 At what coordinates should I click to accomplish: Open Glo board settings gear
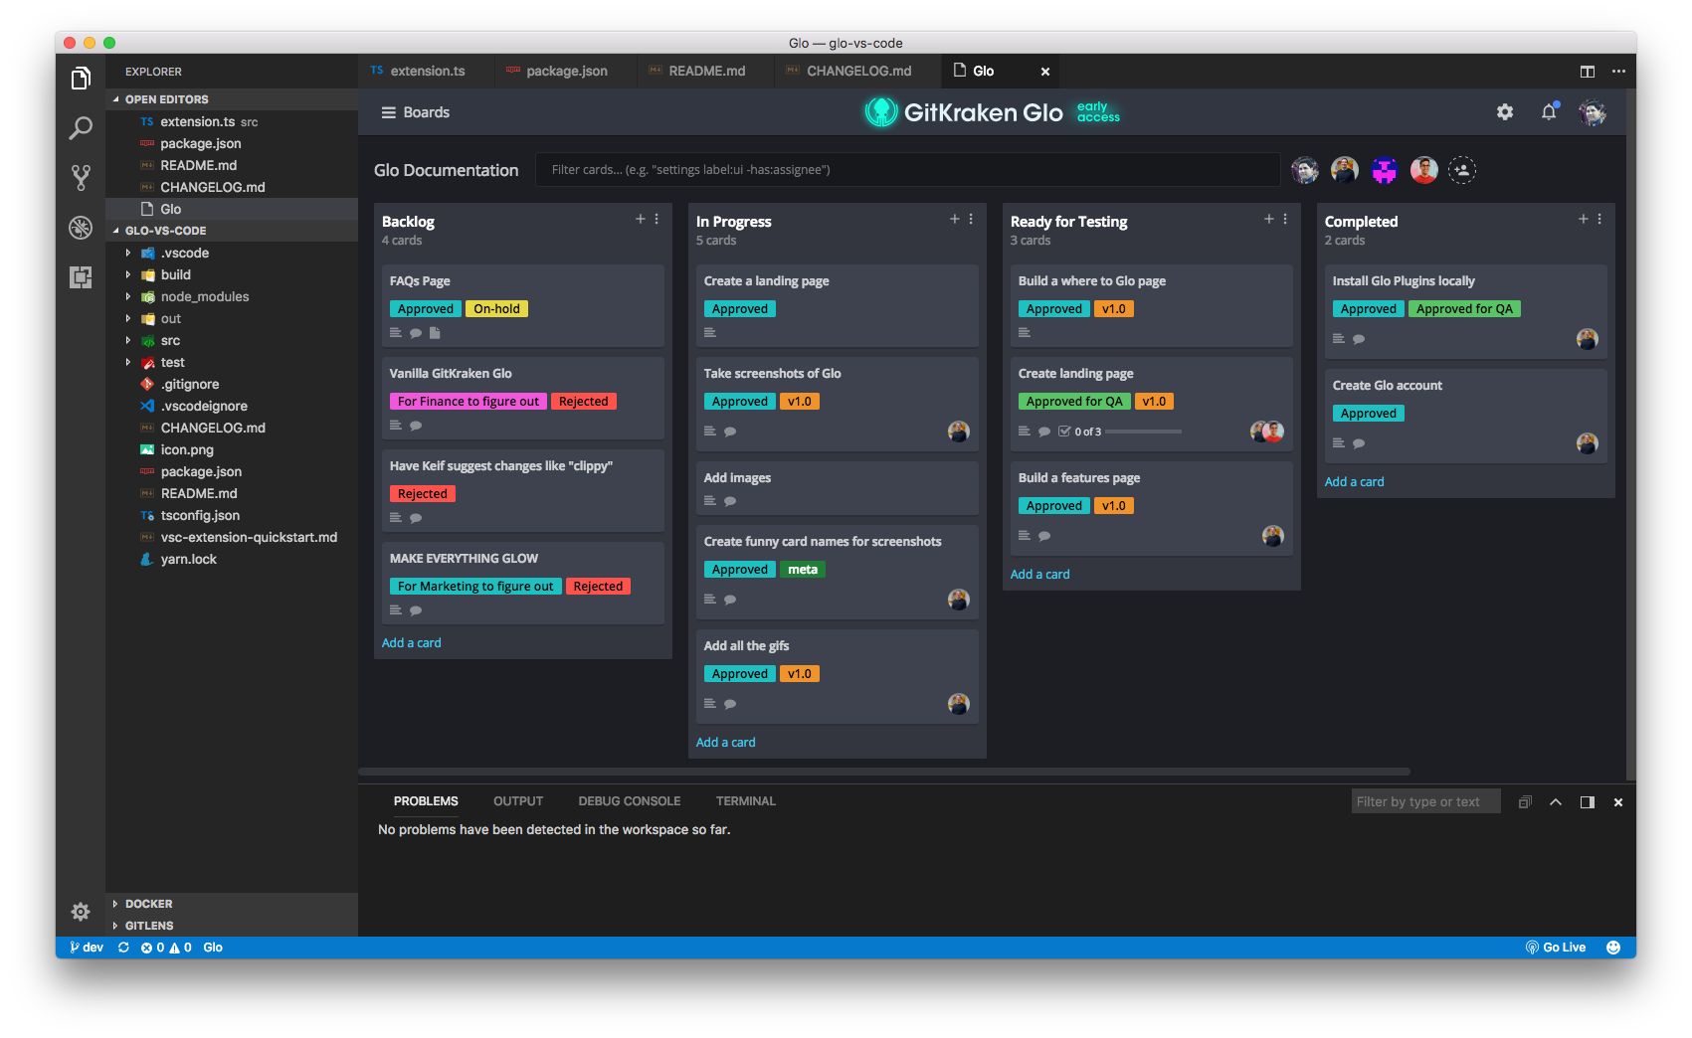click(x=1505, y=112)
